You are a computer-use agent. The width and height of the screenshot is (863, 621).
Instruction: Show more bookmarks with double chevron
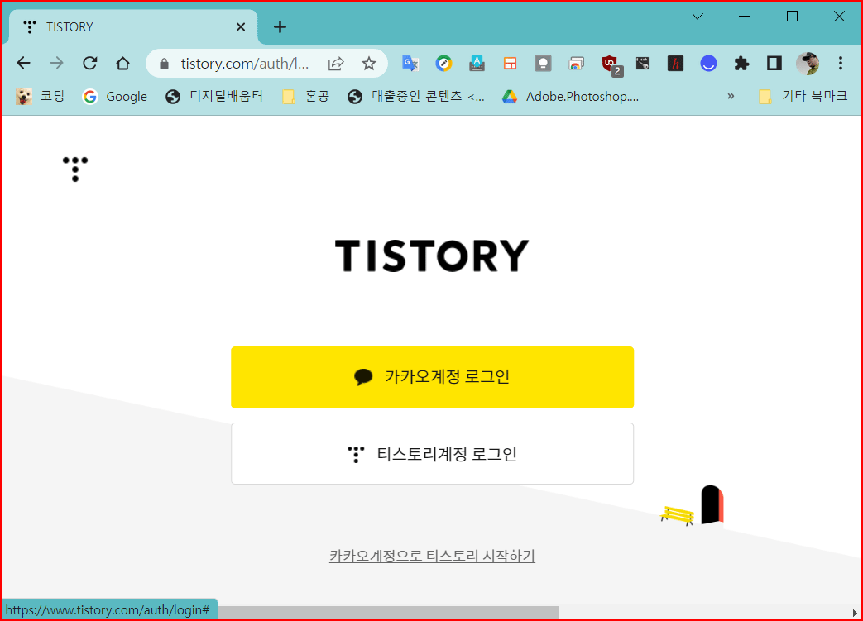pyautogui.click(x=731, y=96)
